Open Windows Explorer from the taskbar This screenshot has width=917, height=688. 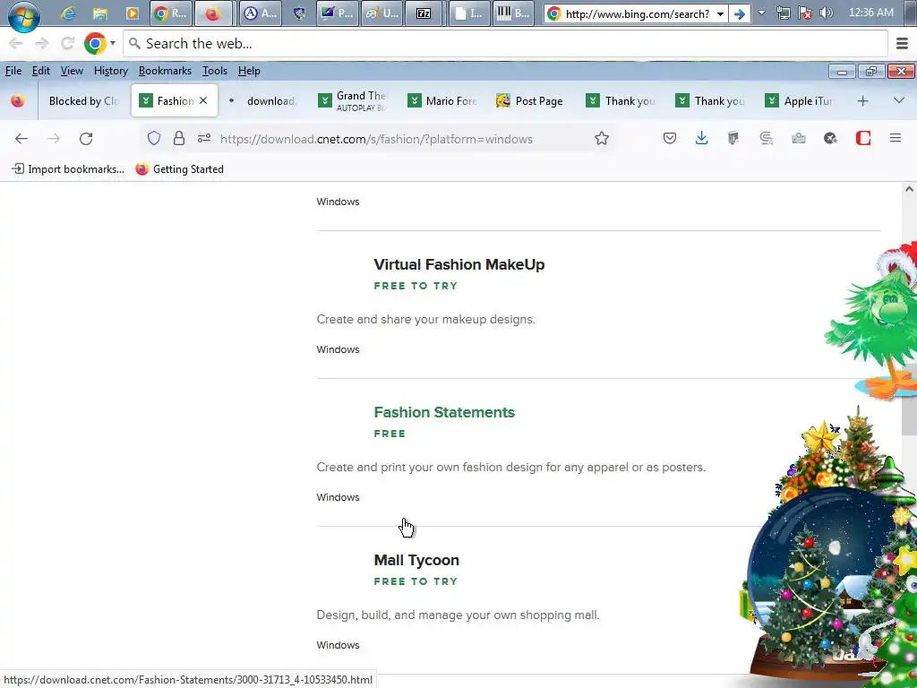(100, 13)
